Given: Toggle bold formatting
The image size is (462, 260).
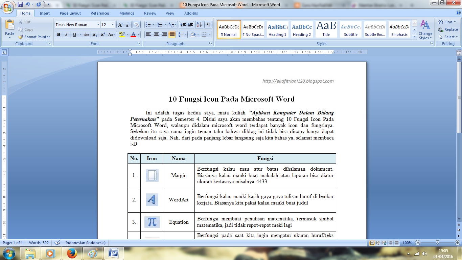Looking at the screenshot, I should pos(59,35).
